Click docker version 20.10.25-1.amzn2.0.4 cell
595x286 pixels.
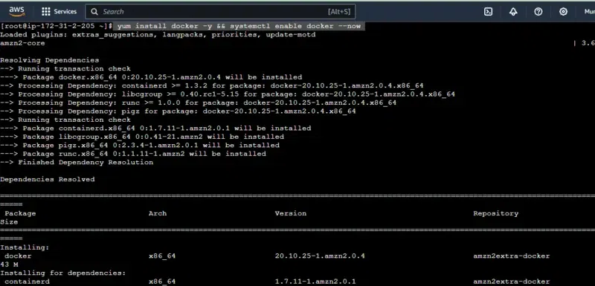(320, 256)
